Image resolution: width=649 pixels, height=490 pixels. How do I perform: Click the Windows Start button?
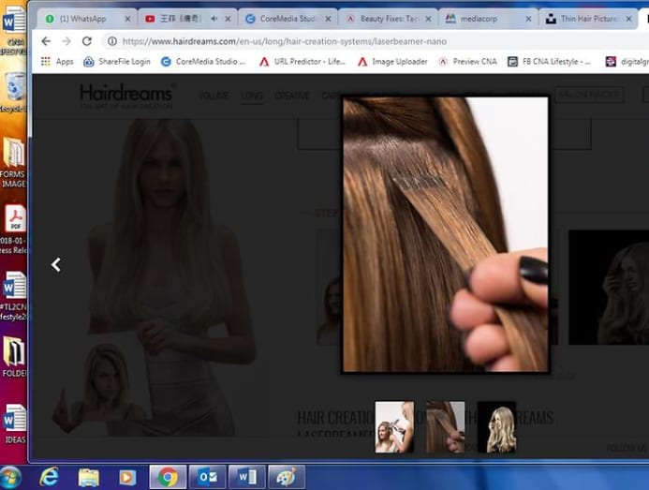11,477
